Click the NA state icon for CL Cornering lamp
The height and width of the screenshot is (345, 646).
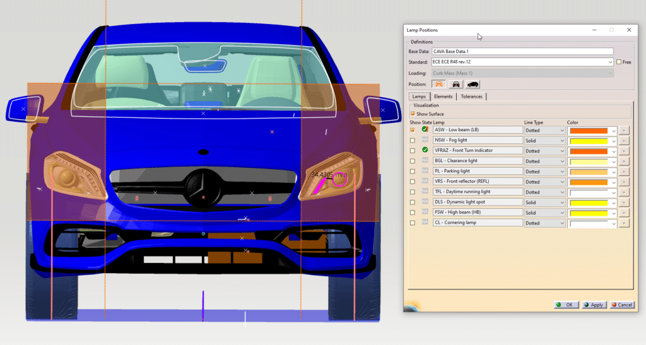point(425,222)
